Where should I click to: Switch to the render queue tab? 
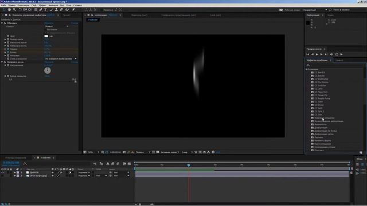click(15, 158)
